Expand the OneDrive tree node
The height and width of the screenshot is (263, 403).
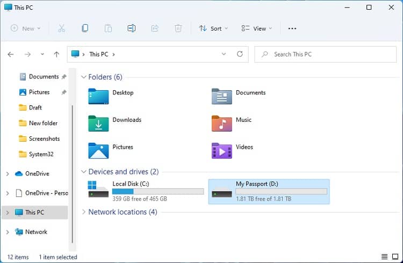coord(8,174)
